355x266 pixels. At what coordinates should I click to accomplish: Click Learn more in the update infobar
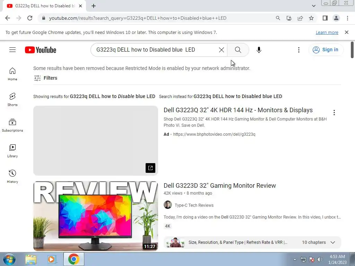(x=327, y=33)
